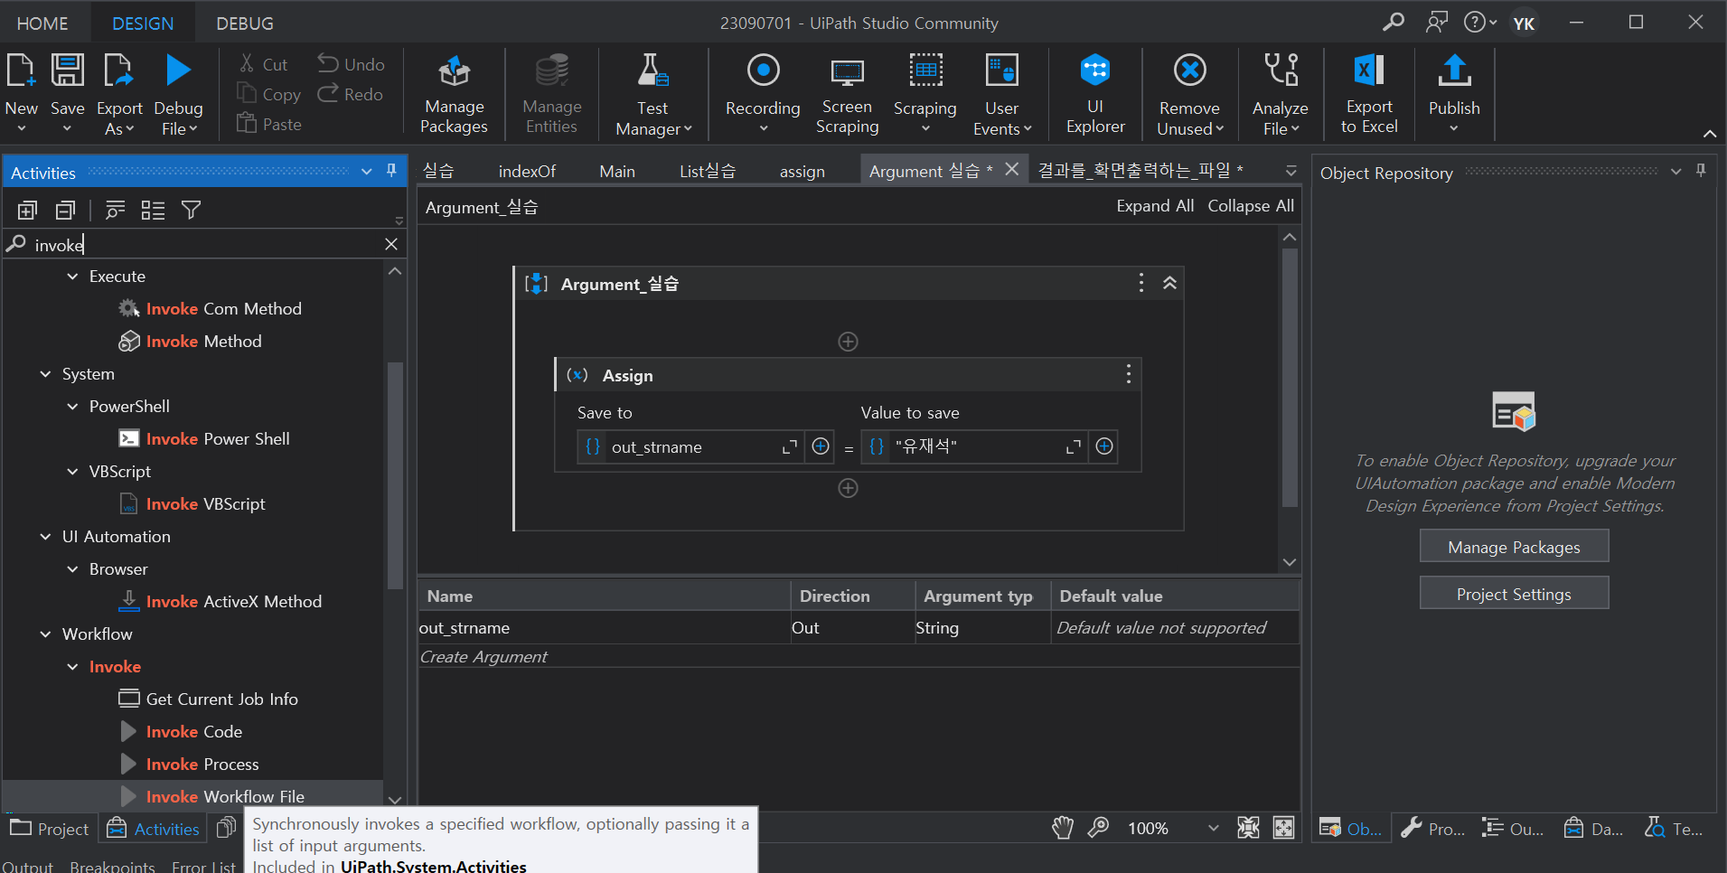Expand all activities tree icon
Viewport: 1727px width, 873px height.
click(27, 211)
